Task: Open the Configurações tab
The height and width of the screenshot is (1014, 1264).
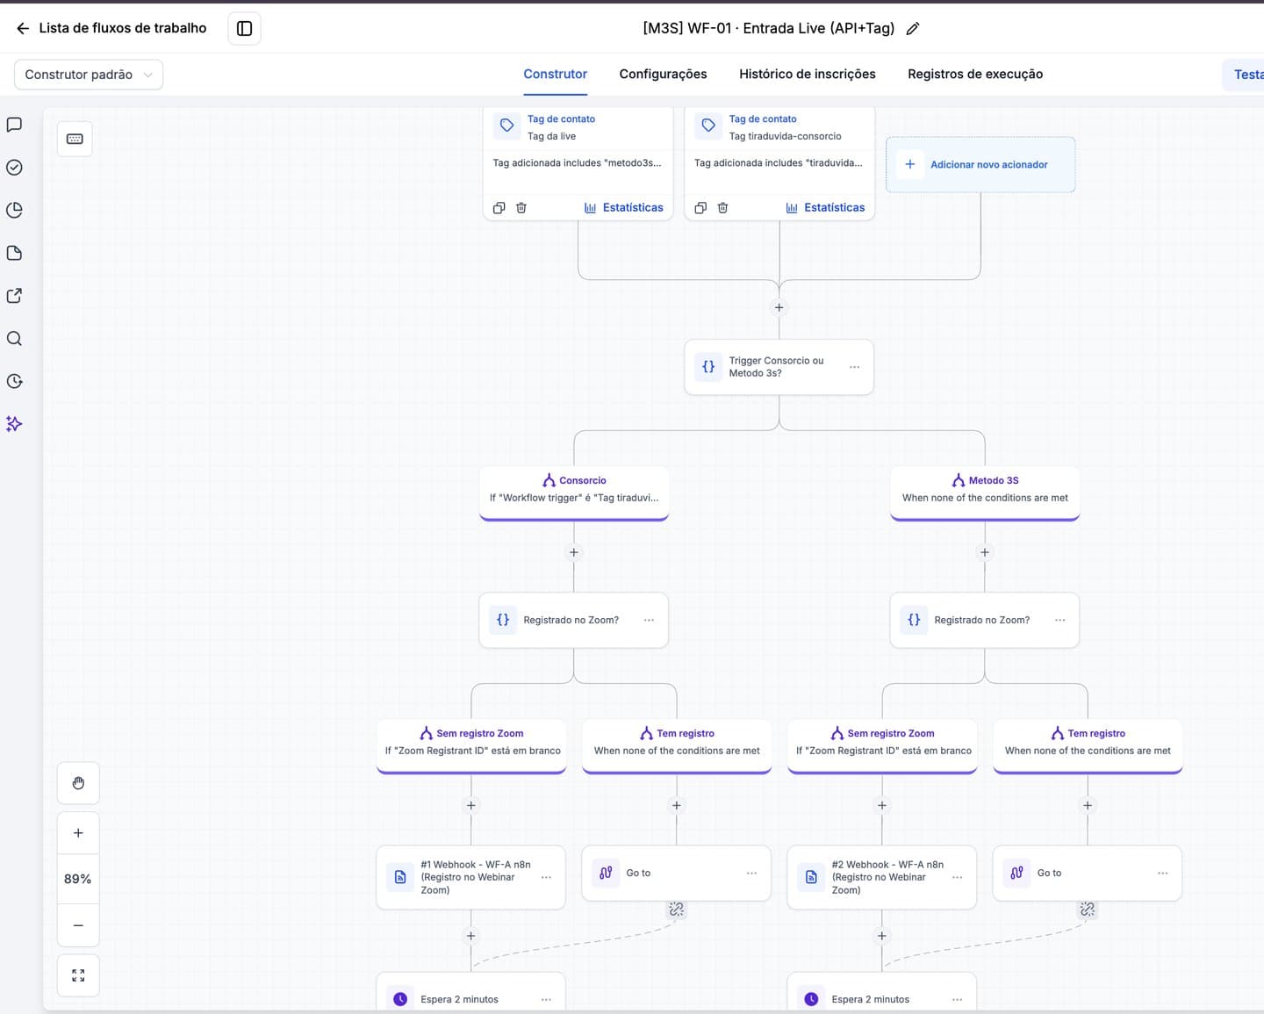Action: point(663,75)
